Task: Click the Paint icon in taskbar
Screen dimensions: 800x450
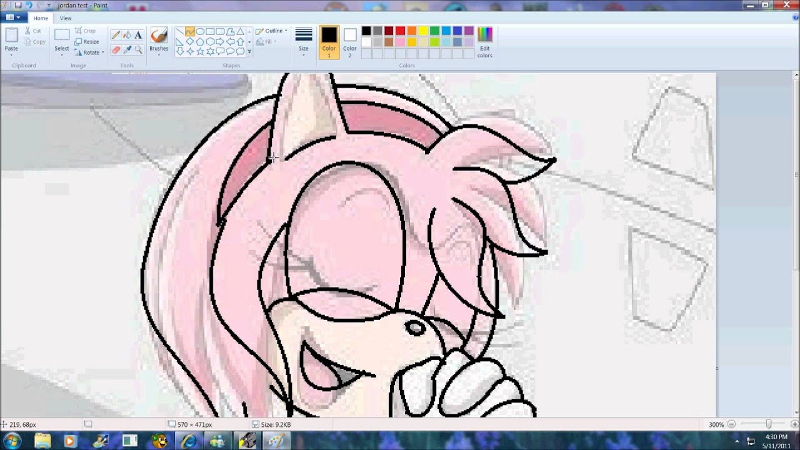Action: click(x=276, y=441)
